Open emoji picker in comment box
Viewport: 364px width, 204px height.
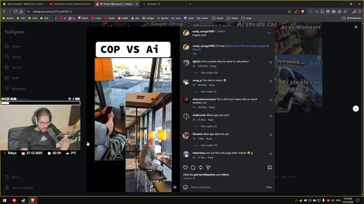point(185,187)
